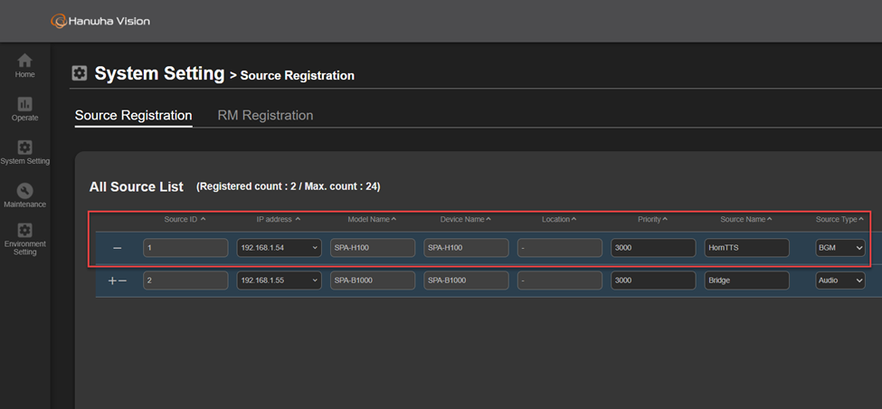Click the Operate sidebar icon
The image size is (882, 409).
(24, 109)
